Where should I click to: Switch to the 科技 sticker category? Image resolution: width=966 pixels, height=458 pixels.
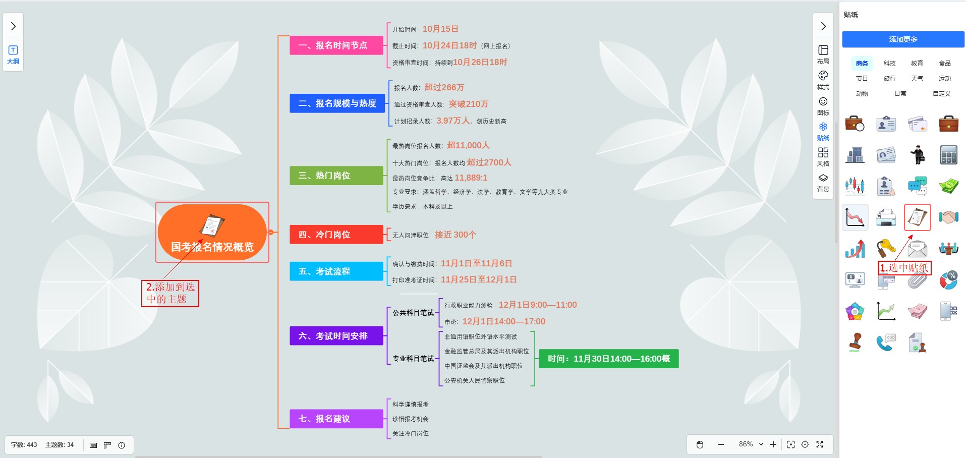(x=889, y=63)
